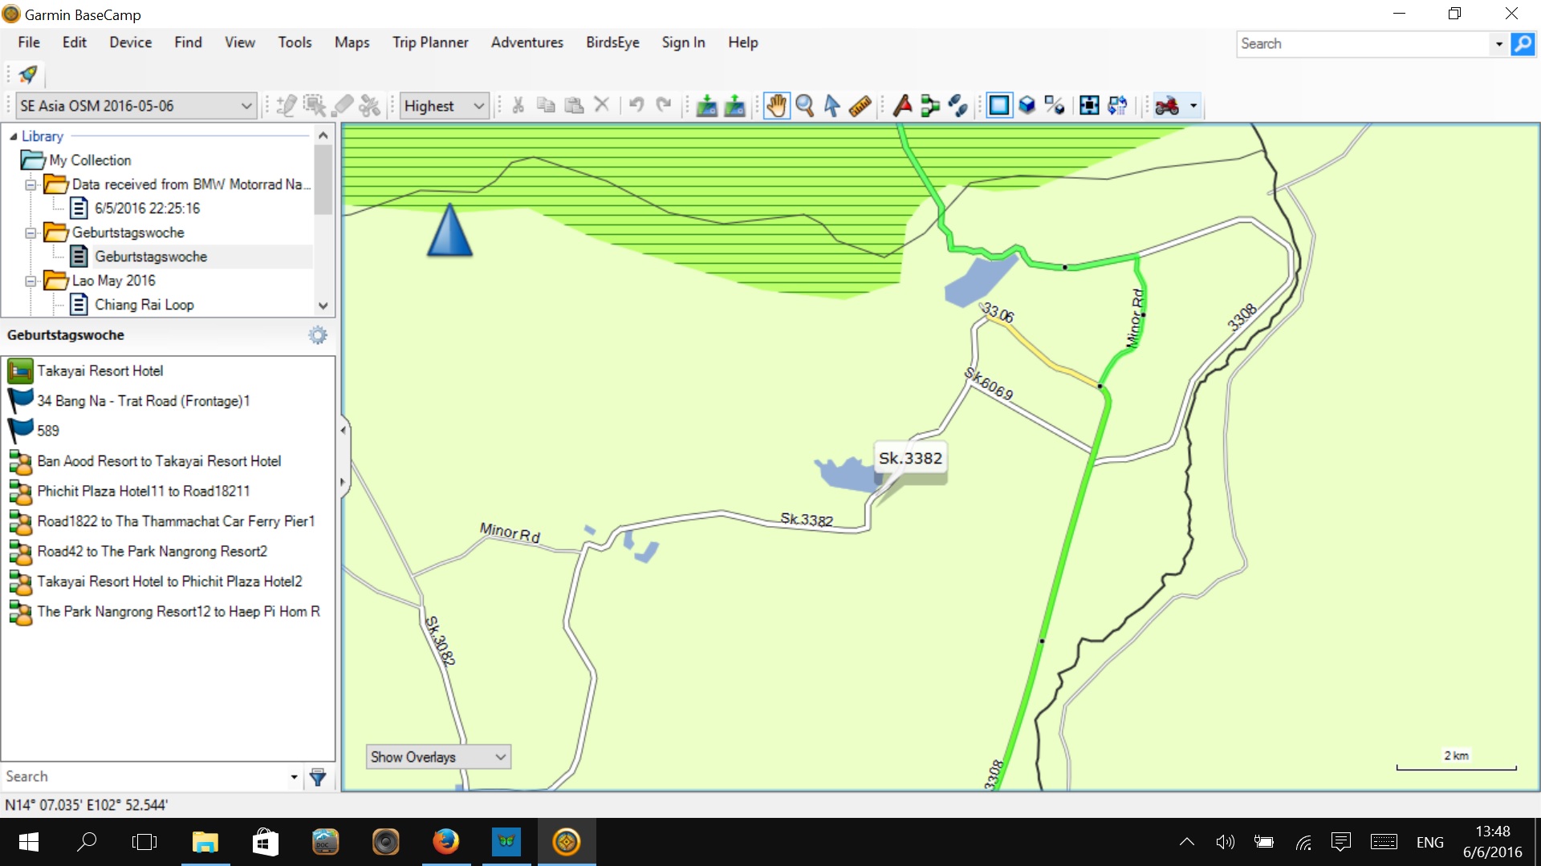Open the BirdsEye menu
This screenshot has height=866, width=1541.
[x=612, y=42]
